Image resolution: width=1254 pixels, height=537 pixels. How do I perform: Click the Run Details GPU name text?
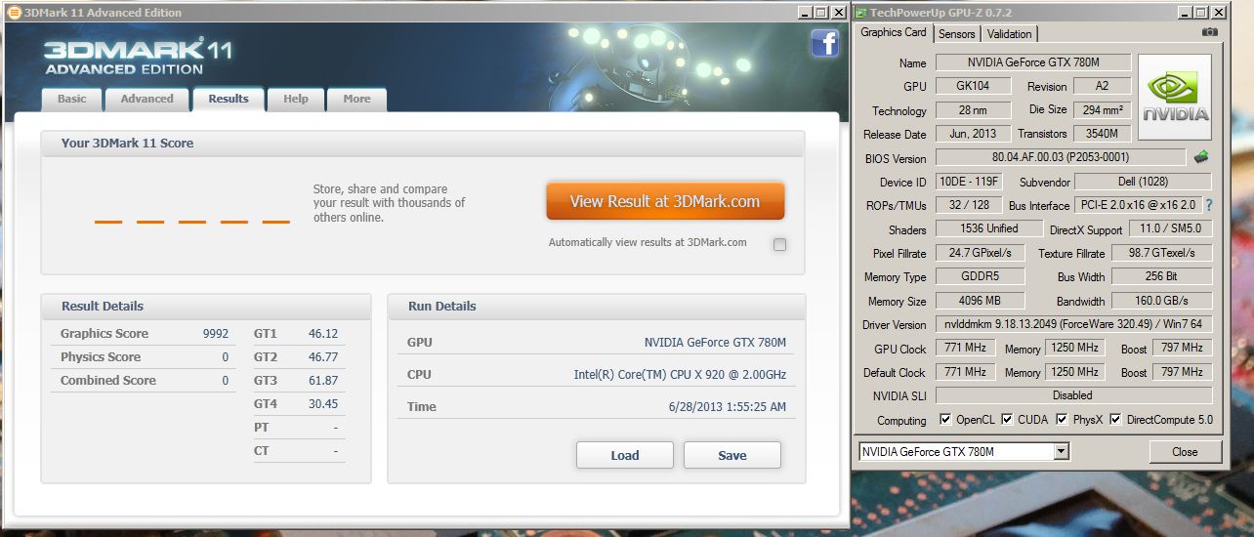click(715, 343)
